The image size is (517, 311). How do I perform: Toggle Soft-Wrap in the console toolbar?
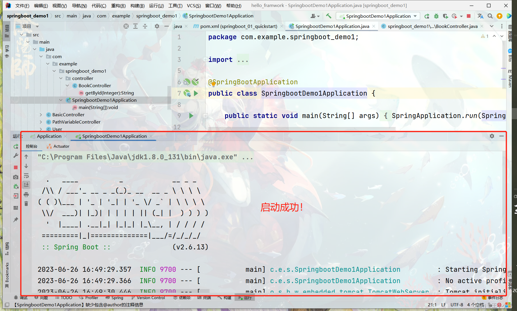pos(26,176)
